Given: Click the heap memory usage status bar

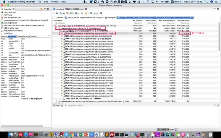Looking at the screenshot, I should tap(166, 129).
